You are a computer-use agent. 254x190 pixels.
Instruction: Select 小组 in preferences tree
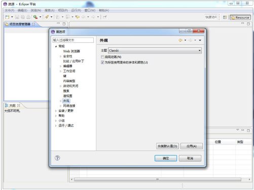tap(61, 120)
